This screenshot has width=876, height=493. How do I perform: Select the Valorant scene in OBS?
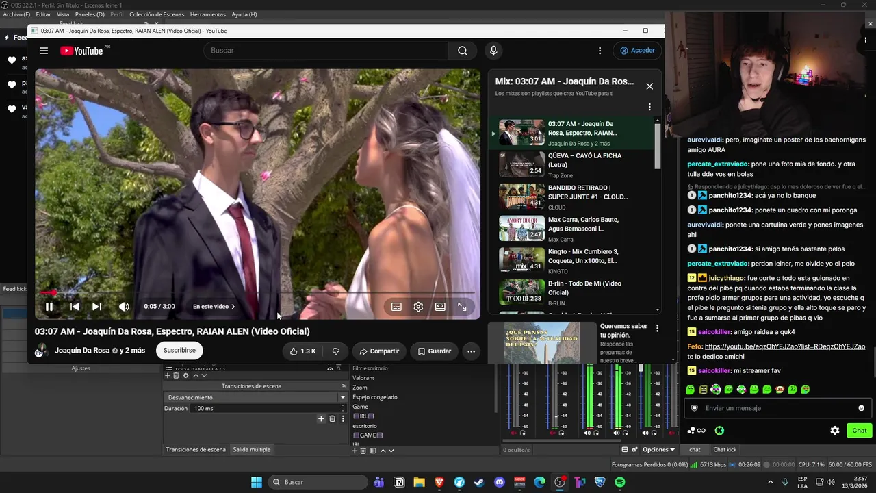[363, 378]
